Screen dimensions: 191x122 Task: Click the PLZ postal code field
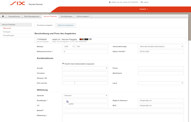tap(68, 83)
